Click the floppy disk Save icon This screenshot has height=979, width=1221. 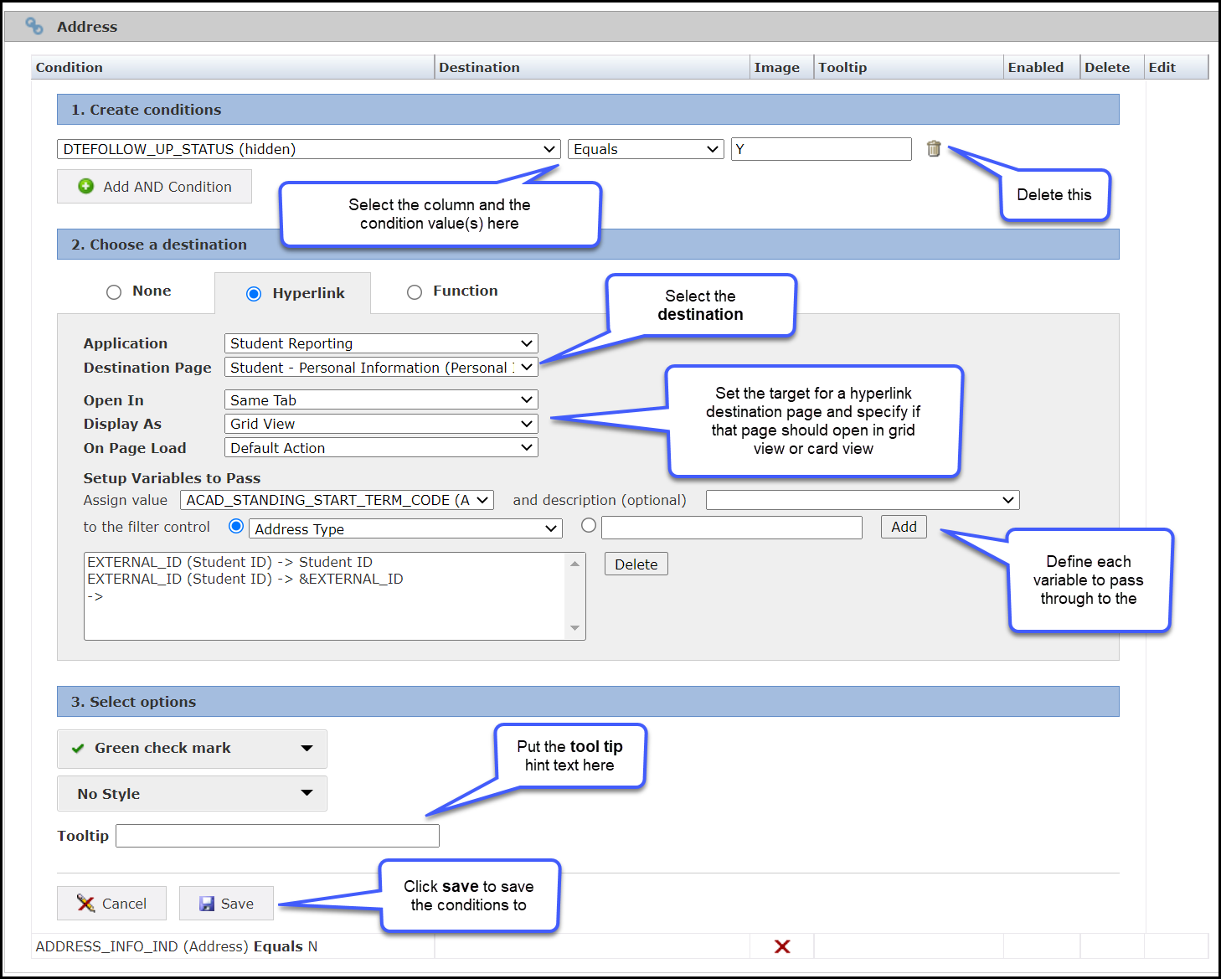tap(207, 904)
